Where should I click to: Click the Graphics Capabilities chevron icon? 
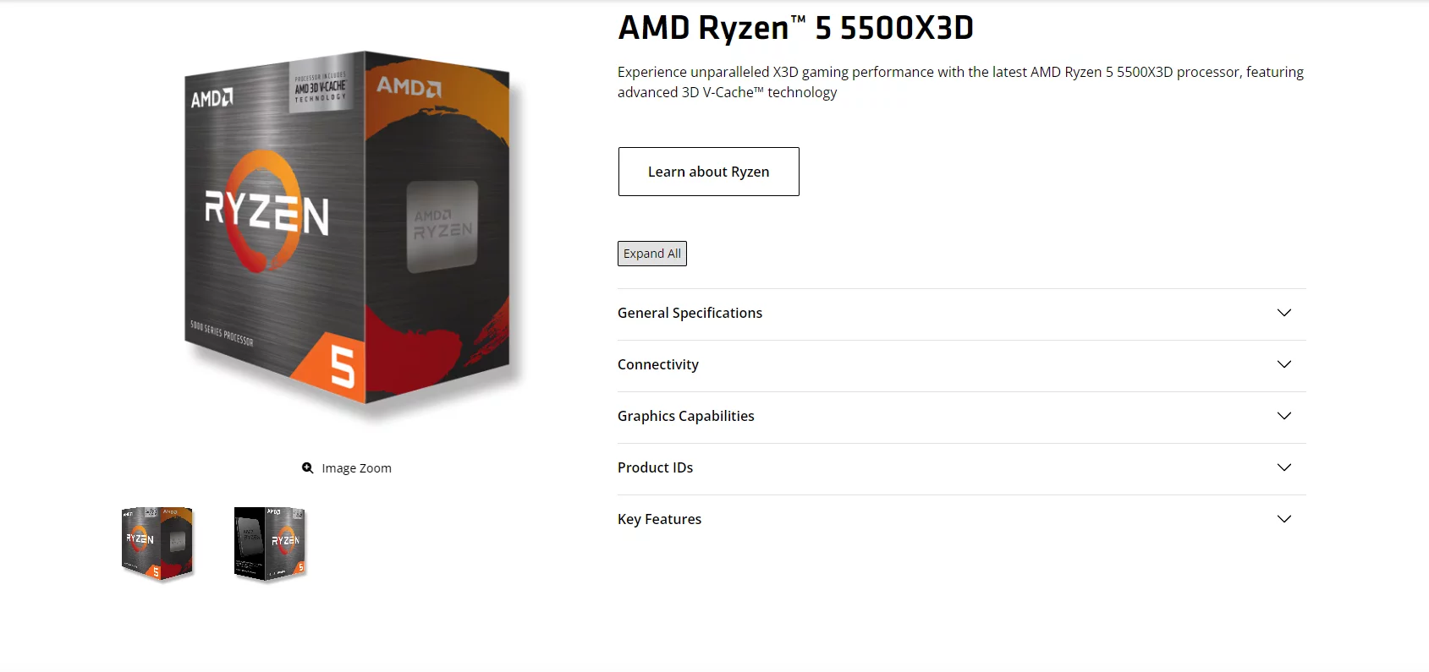tap(1283, 416)
